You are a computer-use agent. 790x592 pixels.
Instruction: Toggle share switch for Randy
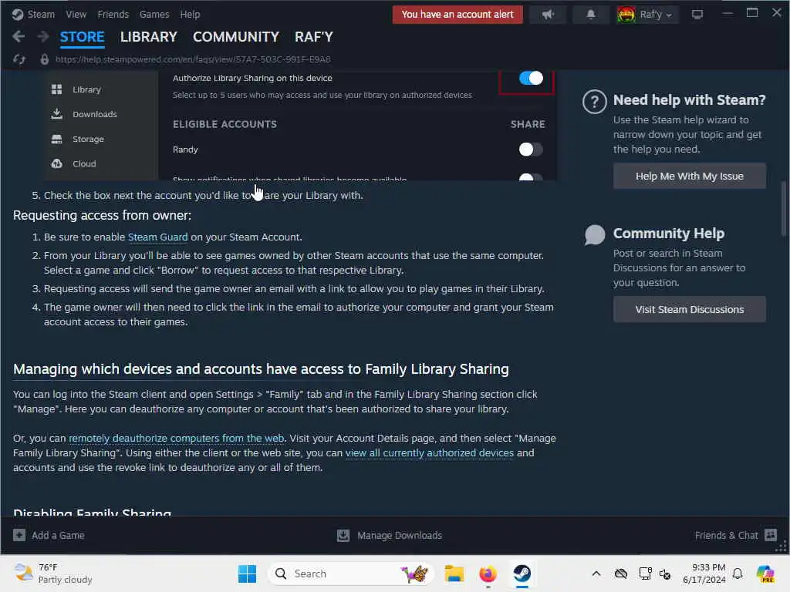[531, 150]
